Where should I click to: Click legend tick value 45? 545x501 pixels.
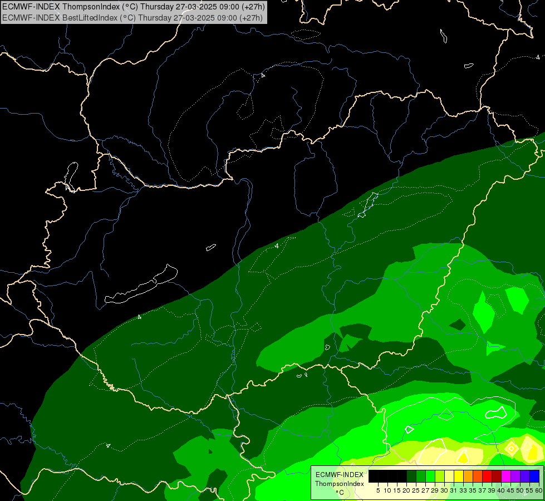pyautogui.click(x=510, y=490)
